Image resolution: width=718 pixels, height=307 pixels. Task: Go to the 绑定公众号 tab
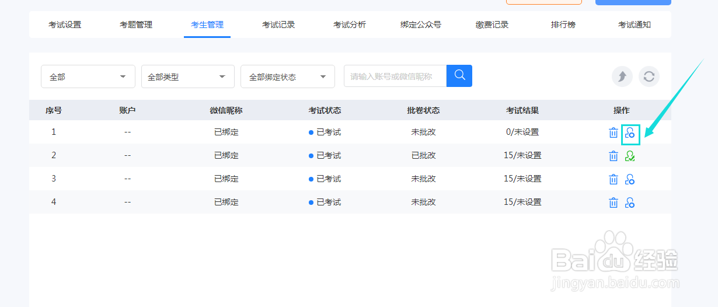[421, 25]
